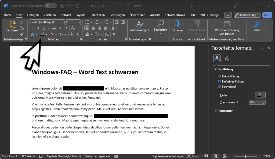The image size is (275, 159).
Task: Select Einfarbige Füllung radio option
Action: point(219,81)
